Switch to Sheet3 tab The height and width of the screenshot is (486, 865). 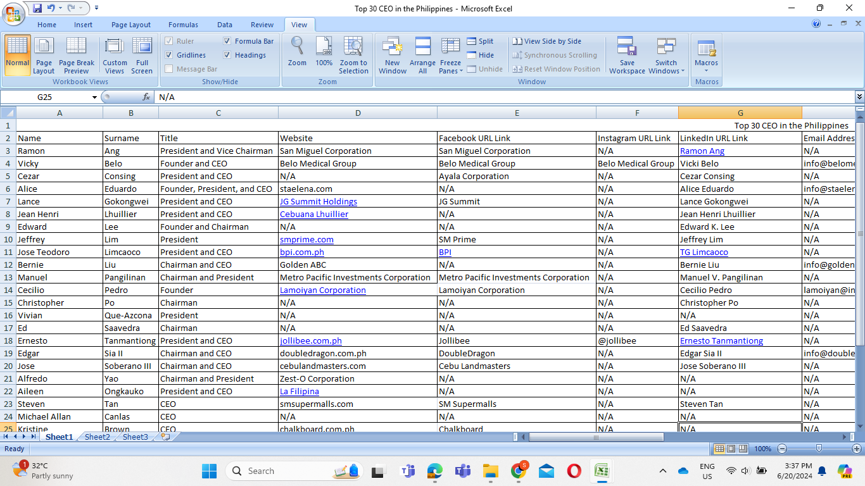click(136, 437)
